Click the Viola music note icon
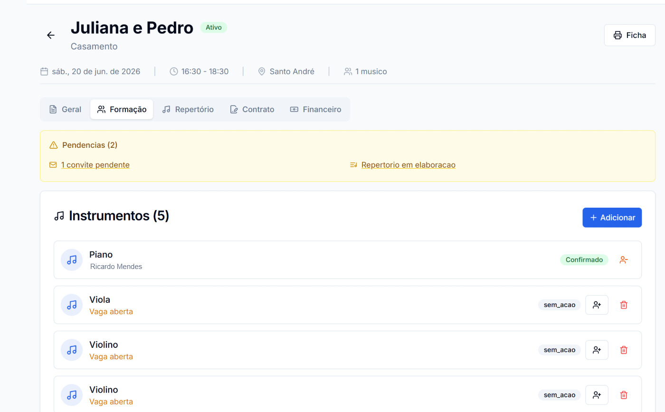The width and height of the screenshot is (665, 412). (x=72, y=305)
